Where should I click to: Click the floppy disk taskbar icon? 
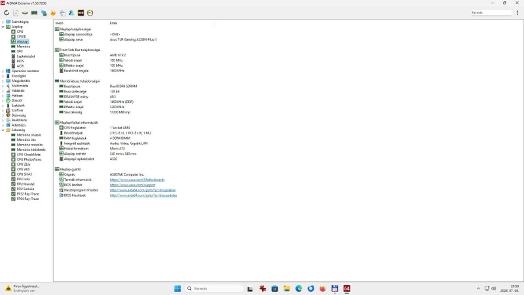click(x=335, y=288)
